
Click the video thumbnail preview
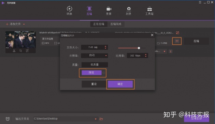[20, 40]
